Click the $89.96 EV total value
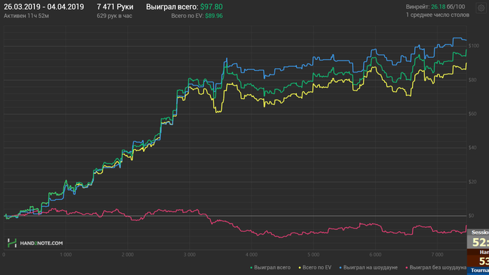 point(214,16)
